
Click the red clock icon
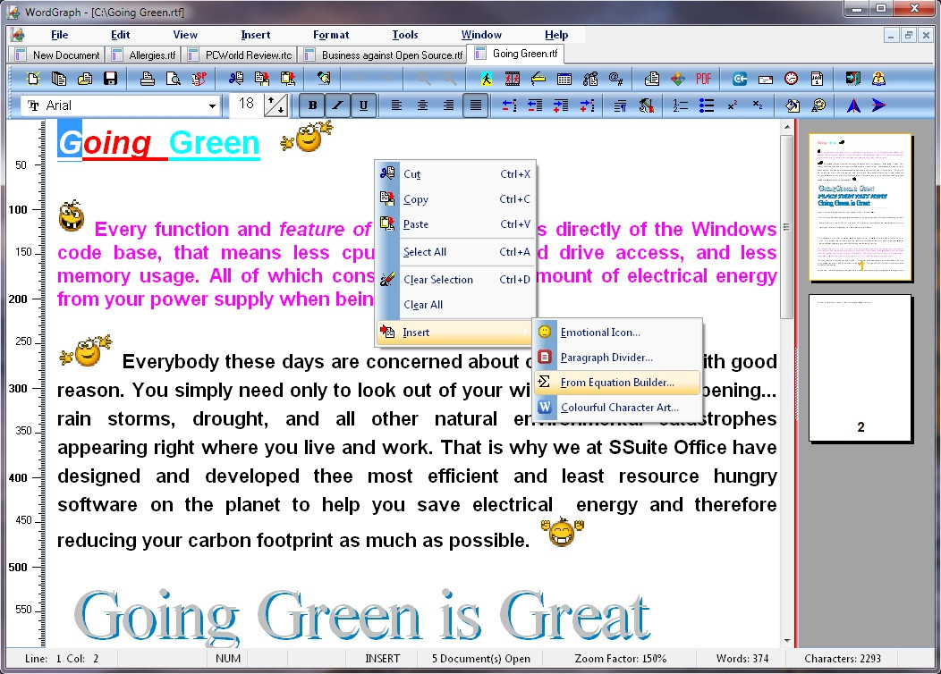tap(791, 79)
